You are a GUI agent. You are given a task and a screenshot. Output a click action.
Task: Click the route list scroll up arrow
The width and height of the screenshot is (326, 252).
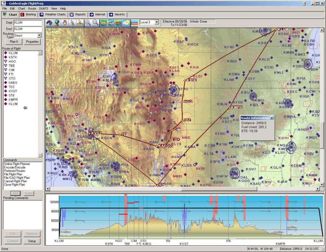tap(40, 53)
